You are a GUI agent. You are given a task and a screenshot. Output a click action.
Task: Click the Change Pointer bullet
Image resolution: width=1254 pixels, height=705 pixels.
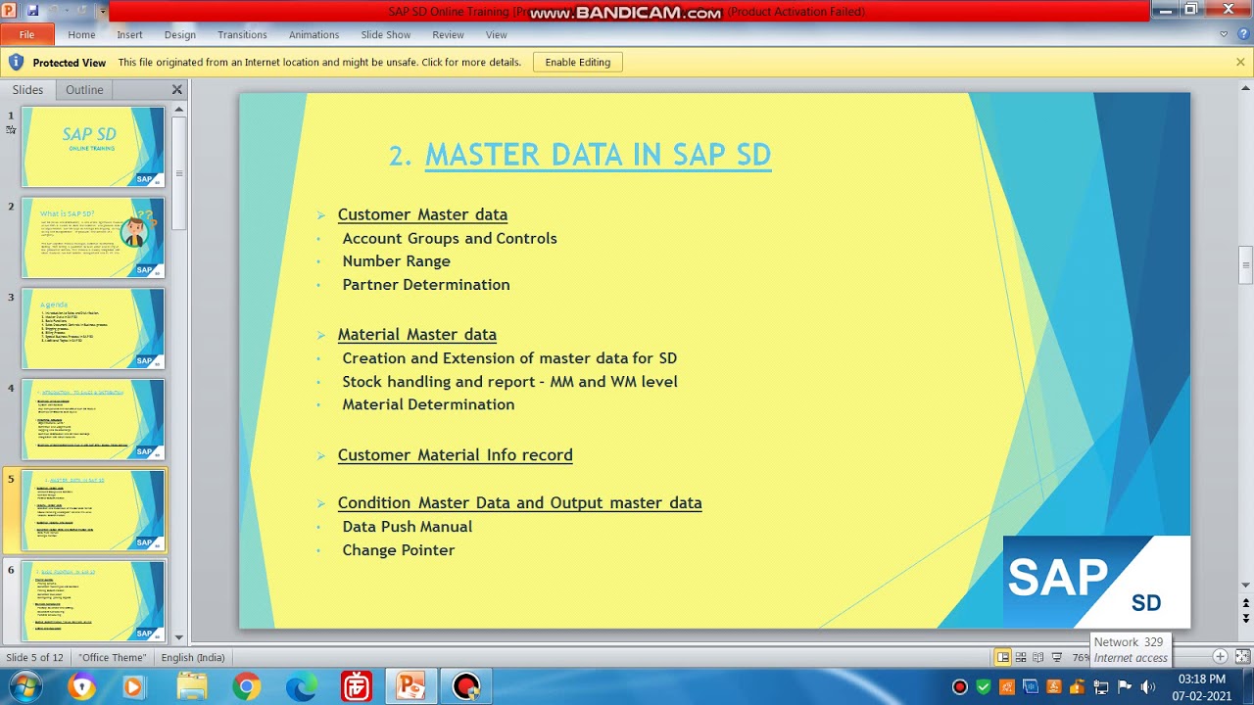tap(399, 550)
